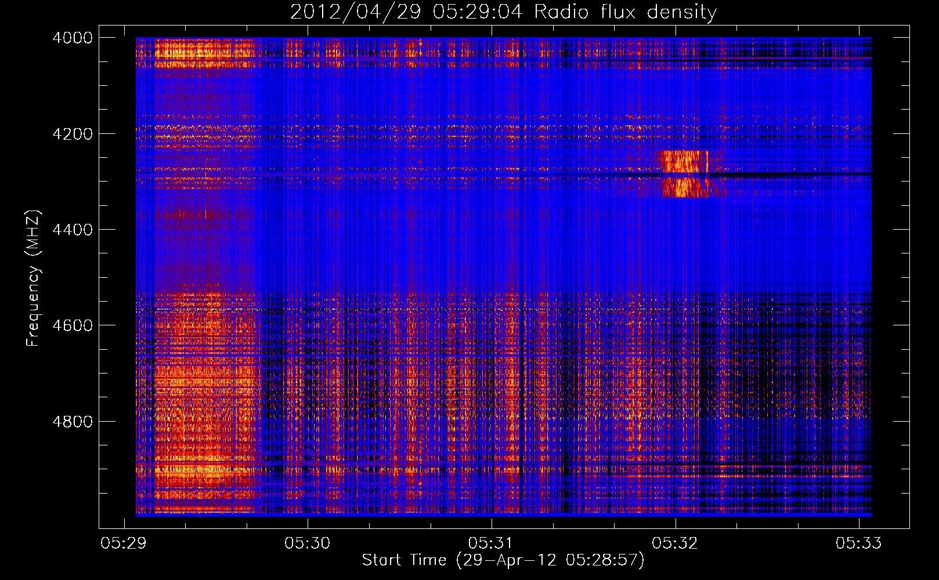Select the '4400' frequency axis label

(x=73, y=230)
